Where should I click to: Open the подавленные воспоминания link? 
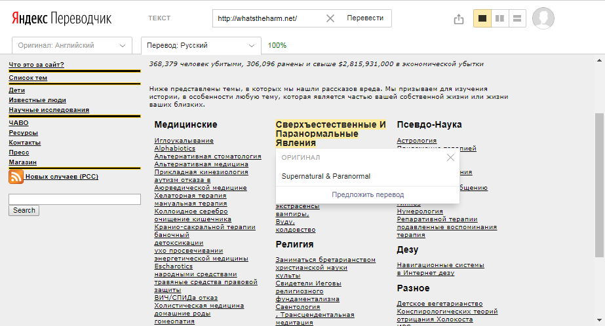(447, 227)
